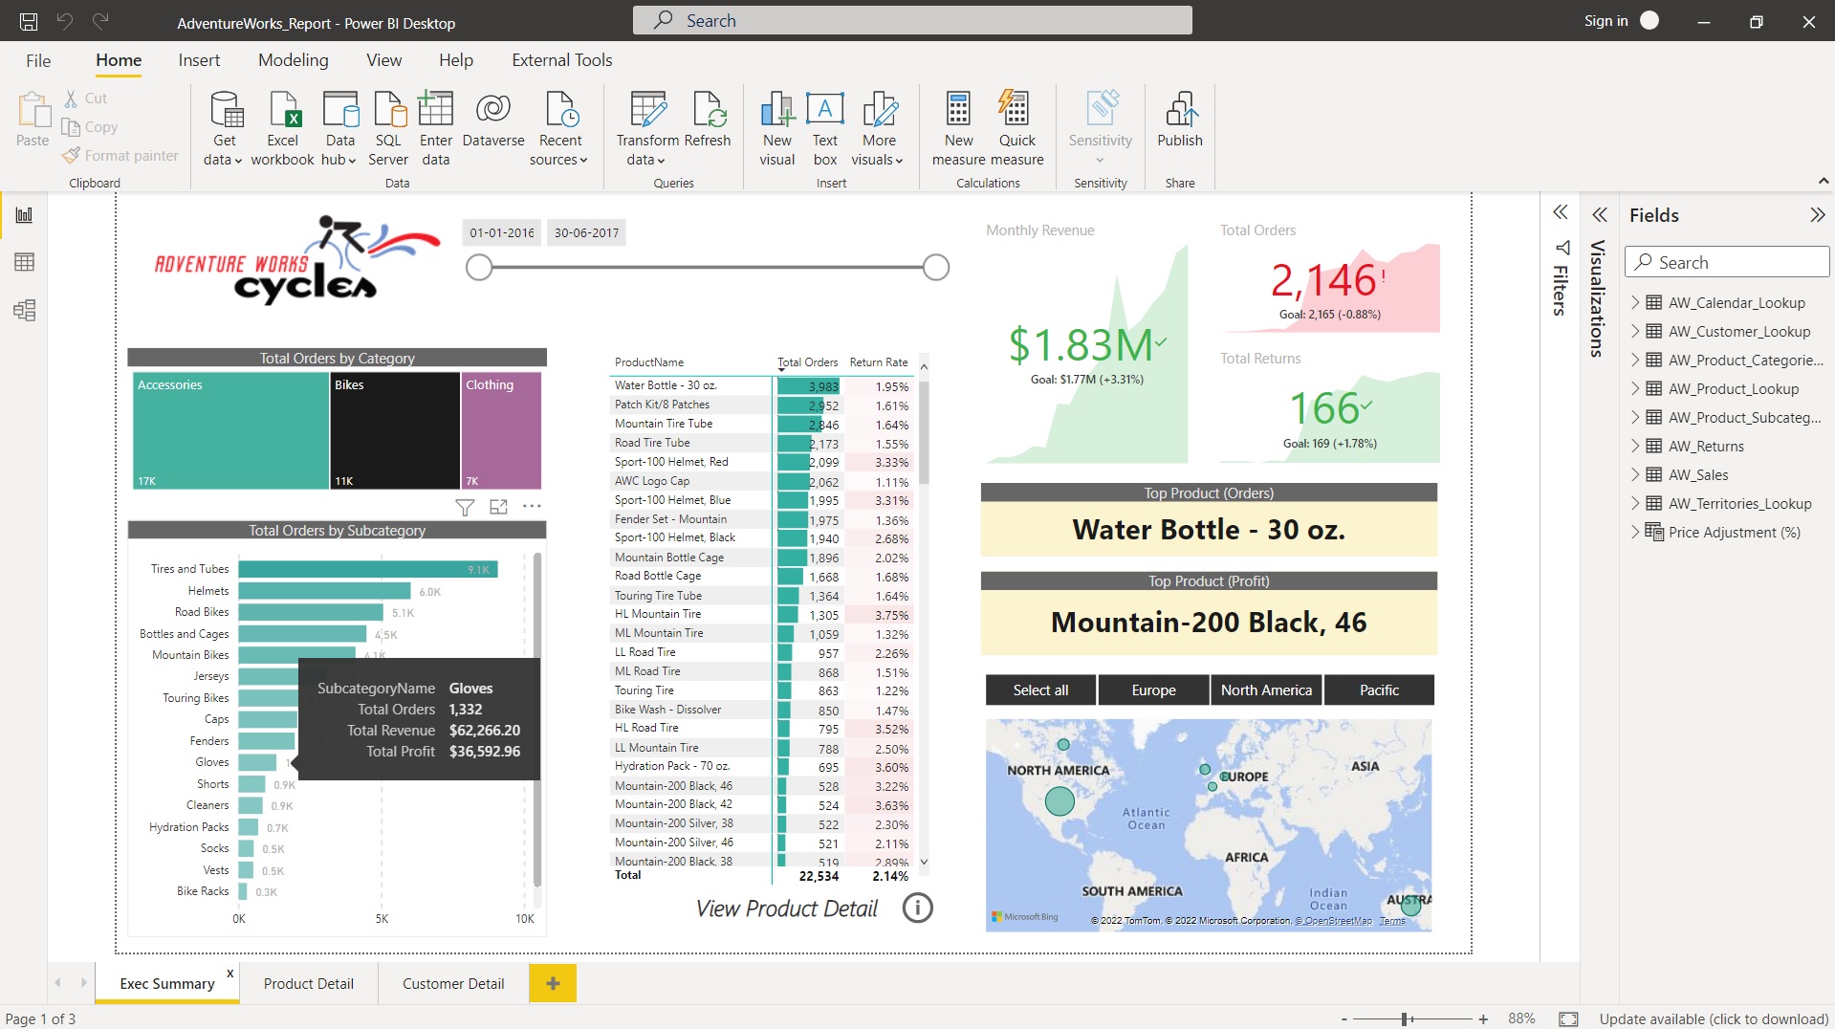Click the Undo arrow icon
The width and height of the screenshot is (1835, 1029).
click(65, 21)
